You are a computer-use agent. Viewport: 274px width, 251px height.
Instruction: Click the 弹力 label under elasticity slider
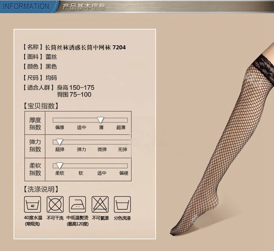(x=82, y=149)
